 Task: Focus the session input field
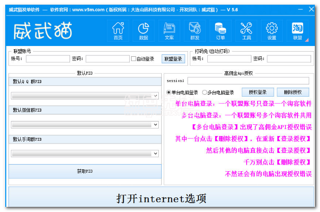point(248,81)
